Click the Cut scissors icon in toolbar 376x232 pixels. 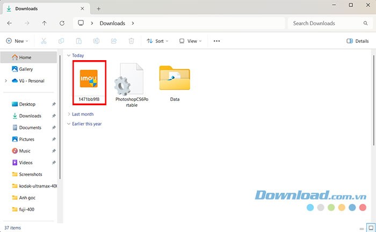click(44, 41)
